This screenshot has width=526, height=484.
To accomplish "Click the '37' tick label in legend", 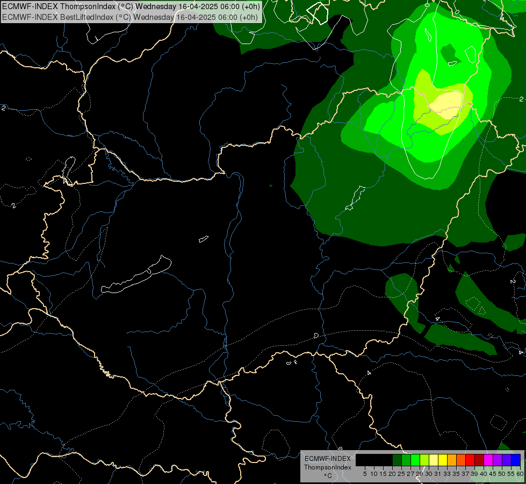I will point(466,474).
